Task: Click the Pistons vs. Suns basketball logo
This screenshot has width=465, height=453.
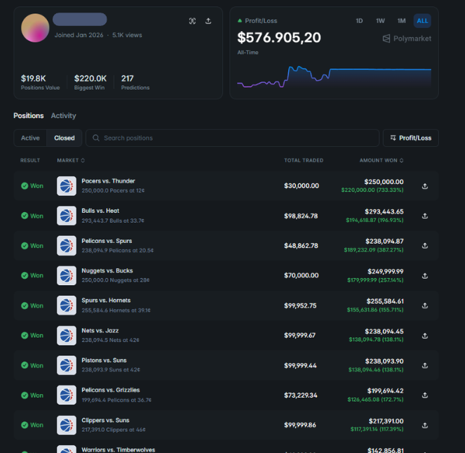Action: (67, 365)
